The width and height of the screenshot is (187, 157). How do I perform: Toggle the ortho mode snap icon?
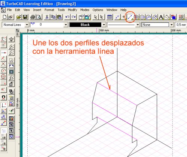pos(3,105)
